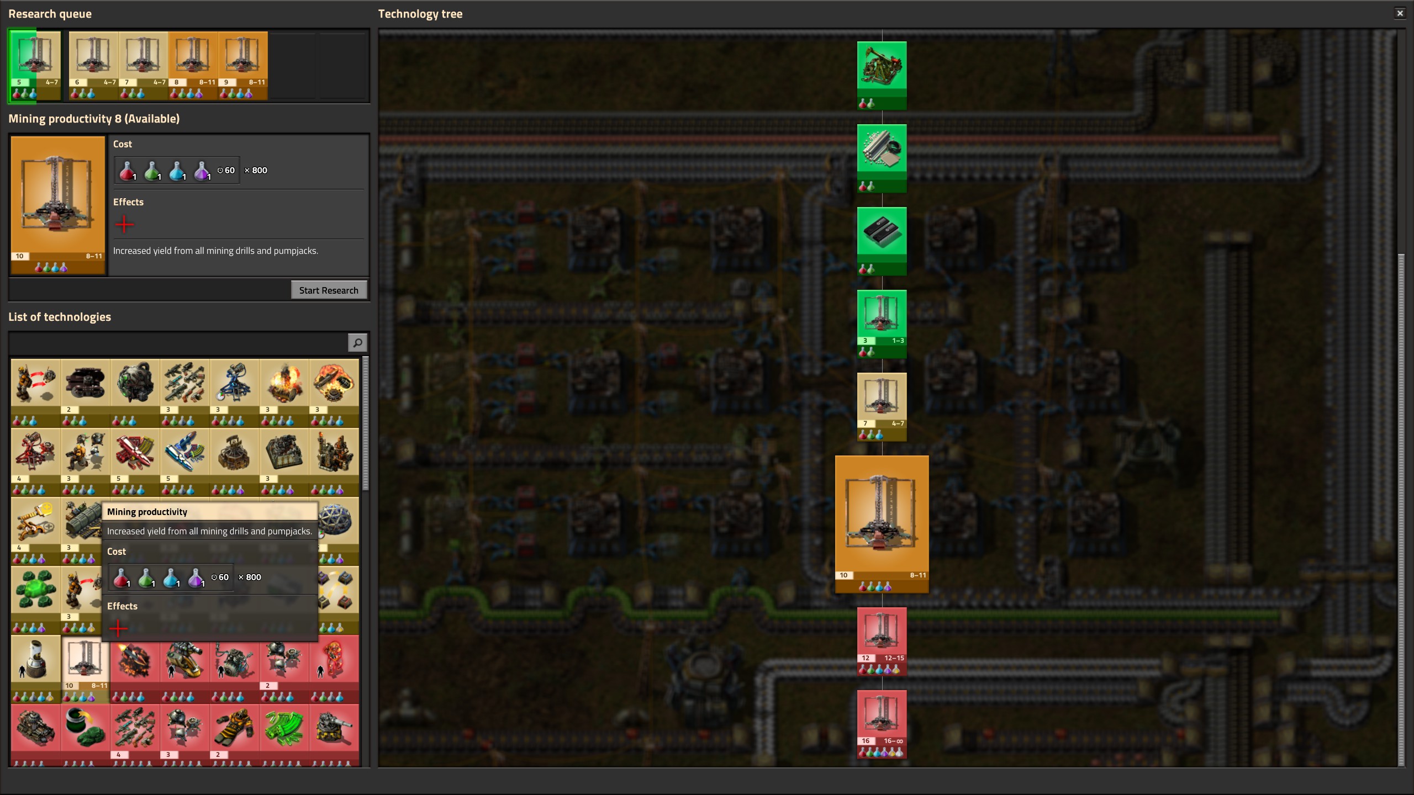Close the technology window

pyautogui.click(x=1400, y=13)
